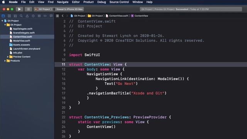Open the Edit menu
Image resolution: width=247 pixels, height=139 pixels.
click(x=32, y=2)
